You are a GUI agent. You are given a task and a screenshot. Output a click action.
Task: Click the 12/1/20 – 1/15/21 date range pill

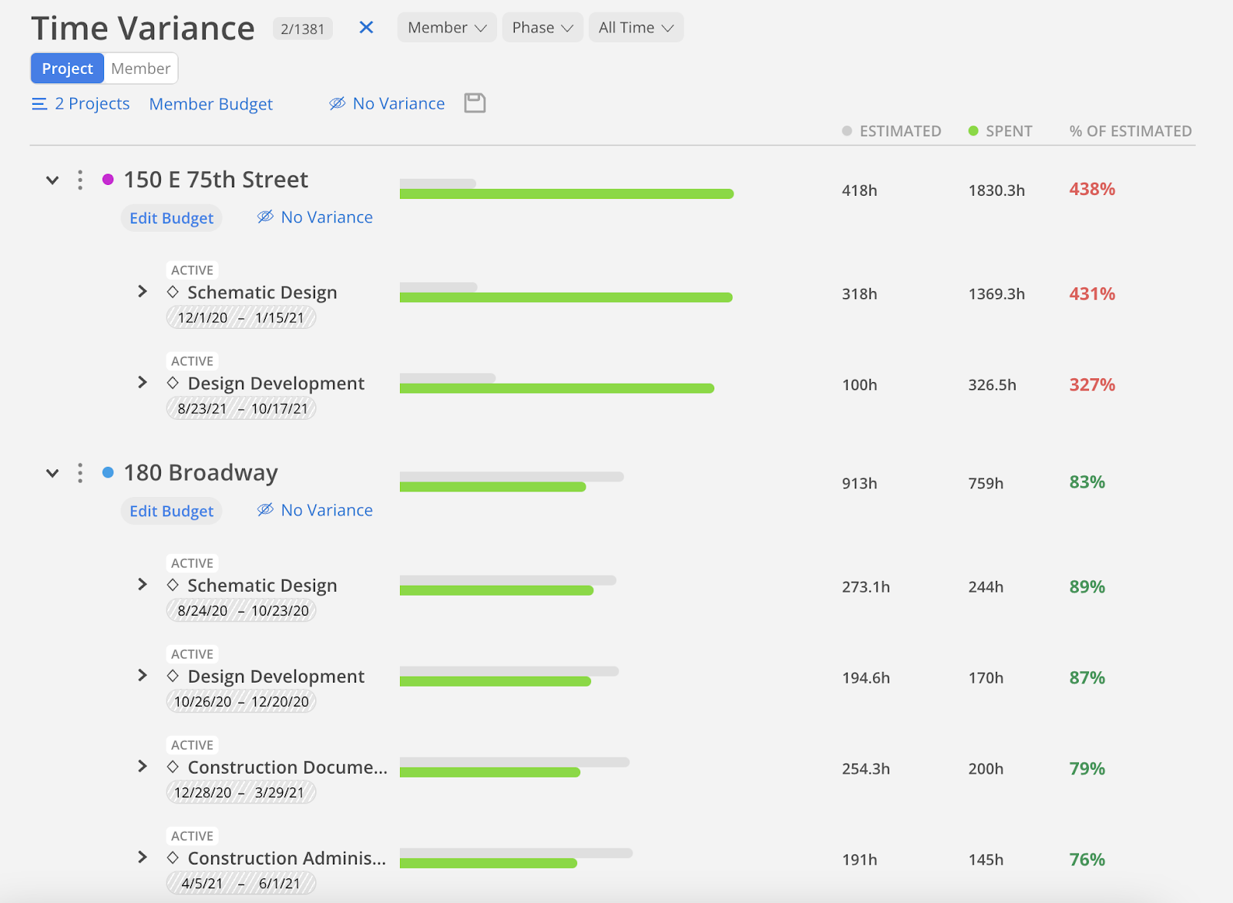pyautogui.click(x=241, y=317)
